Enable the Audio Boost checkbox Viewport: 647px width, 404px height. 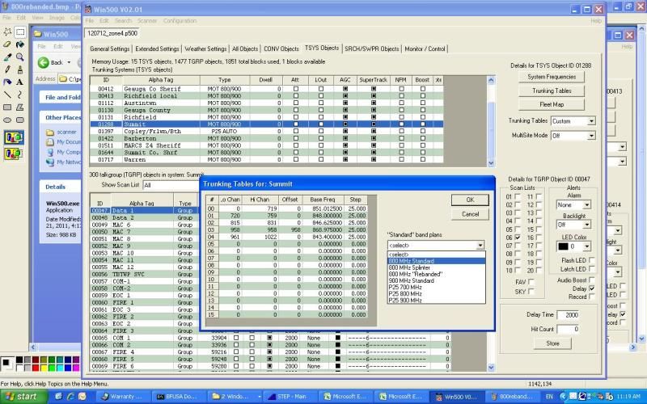pyautogui.click(x=592, y=280)
